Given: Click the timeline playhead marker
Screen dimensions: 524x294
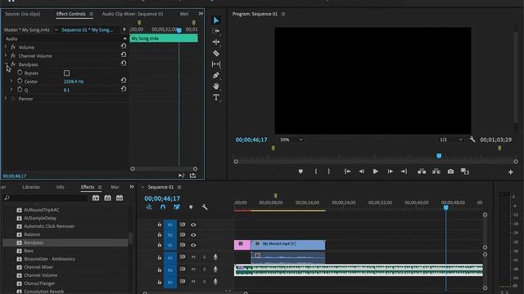Looking at the screenshot, I should [445, 207].
